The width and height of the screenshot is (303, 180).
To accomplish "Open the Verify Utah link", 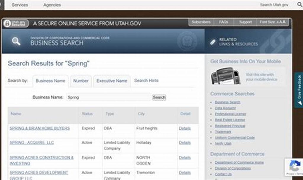I will [223, 143].
